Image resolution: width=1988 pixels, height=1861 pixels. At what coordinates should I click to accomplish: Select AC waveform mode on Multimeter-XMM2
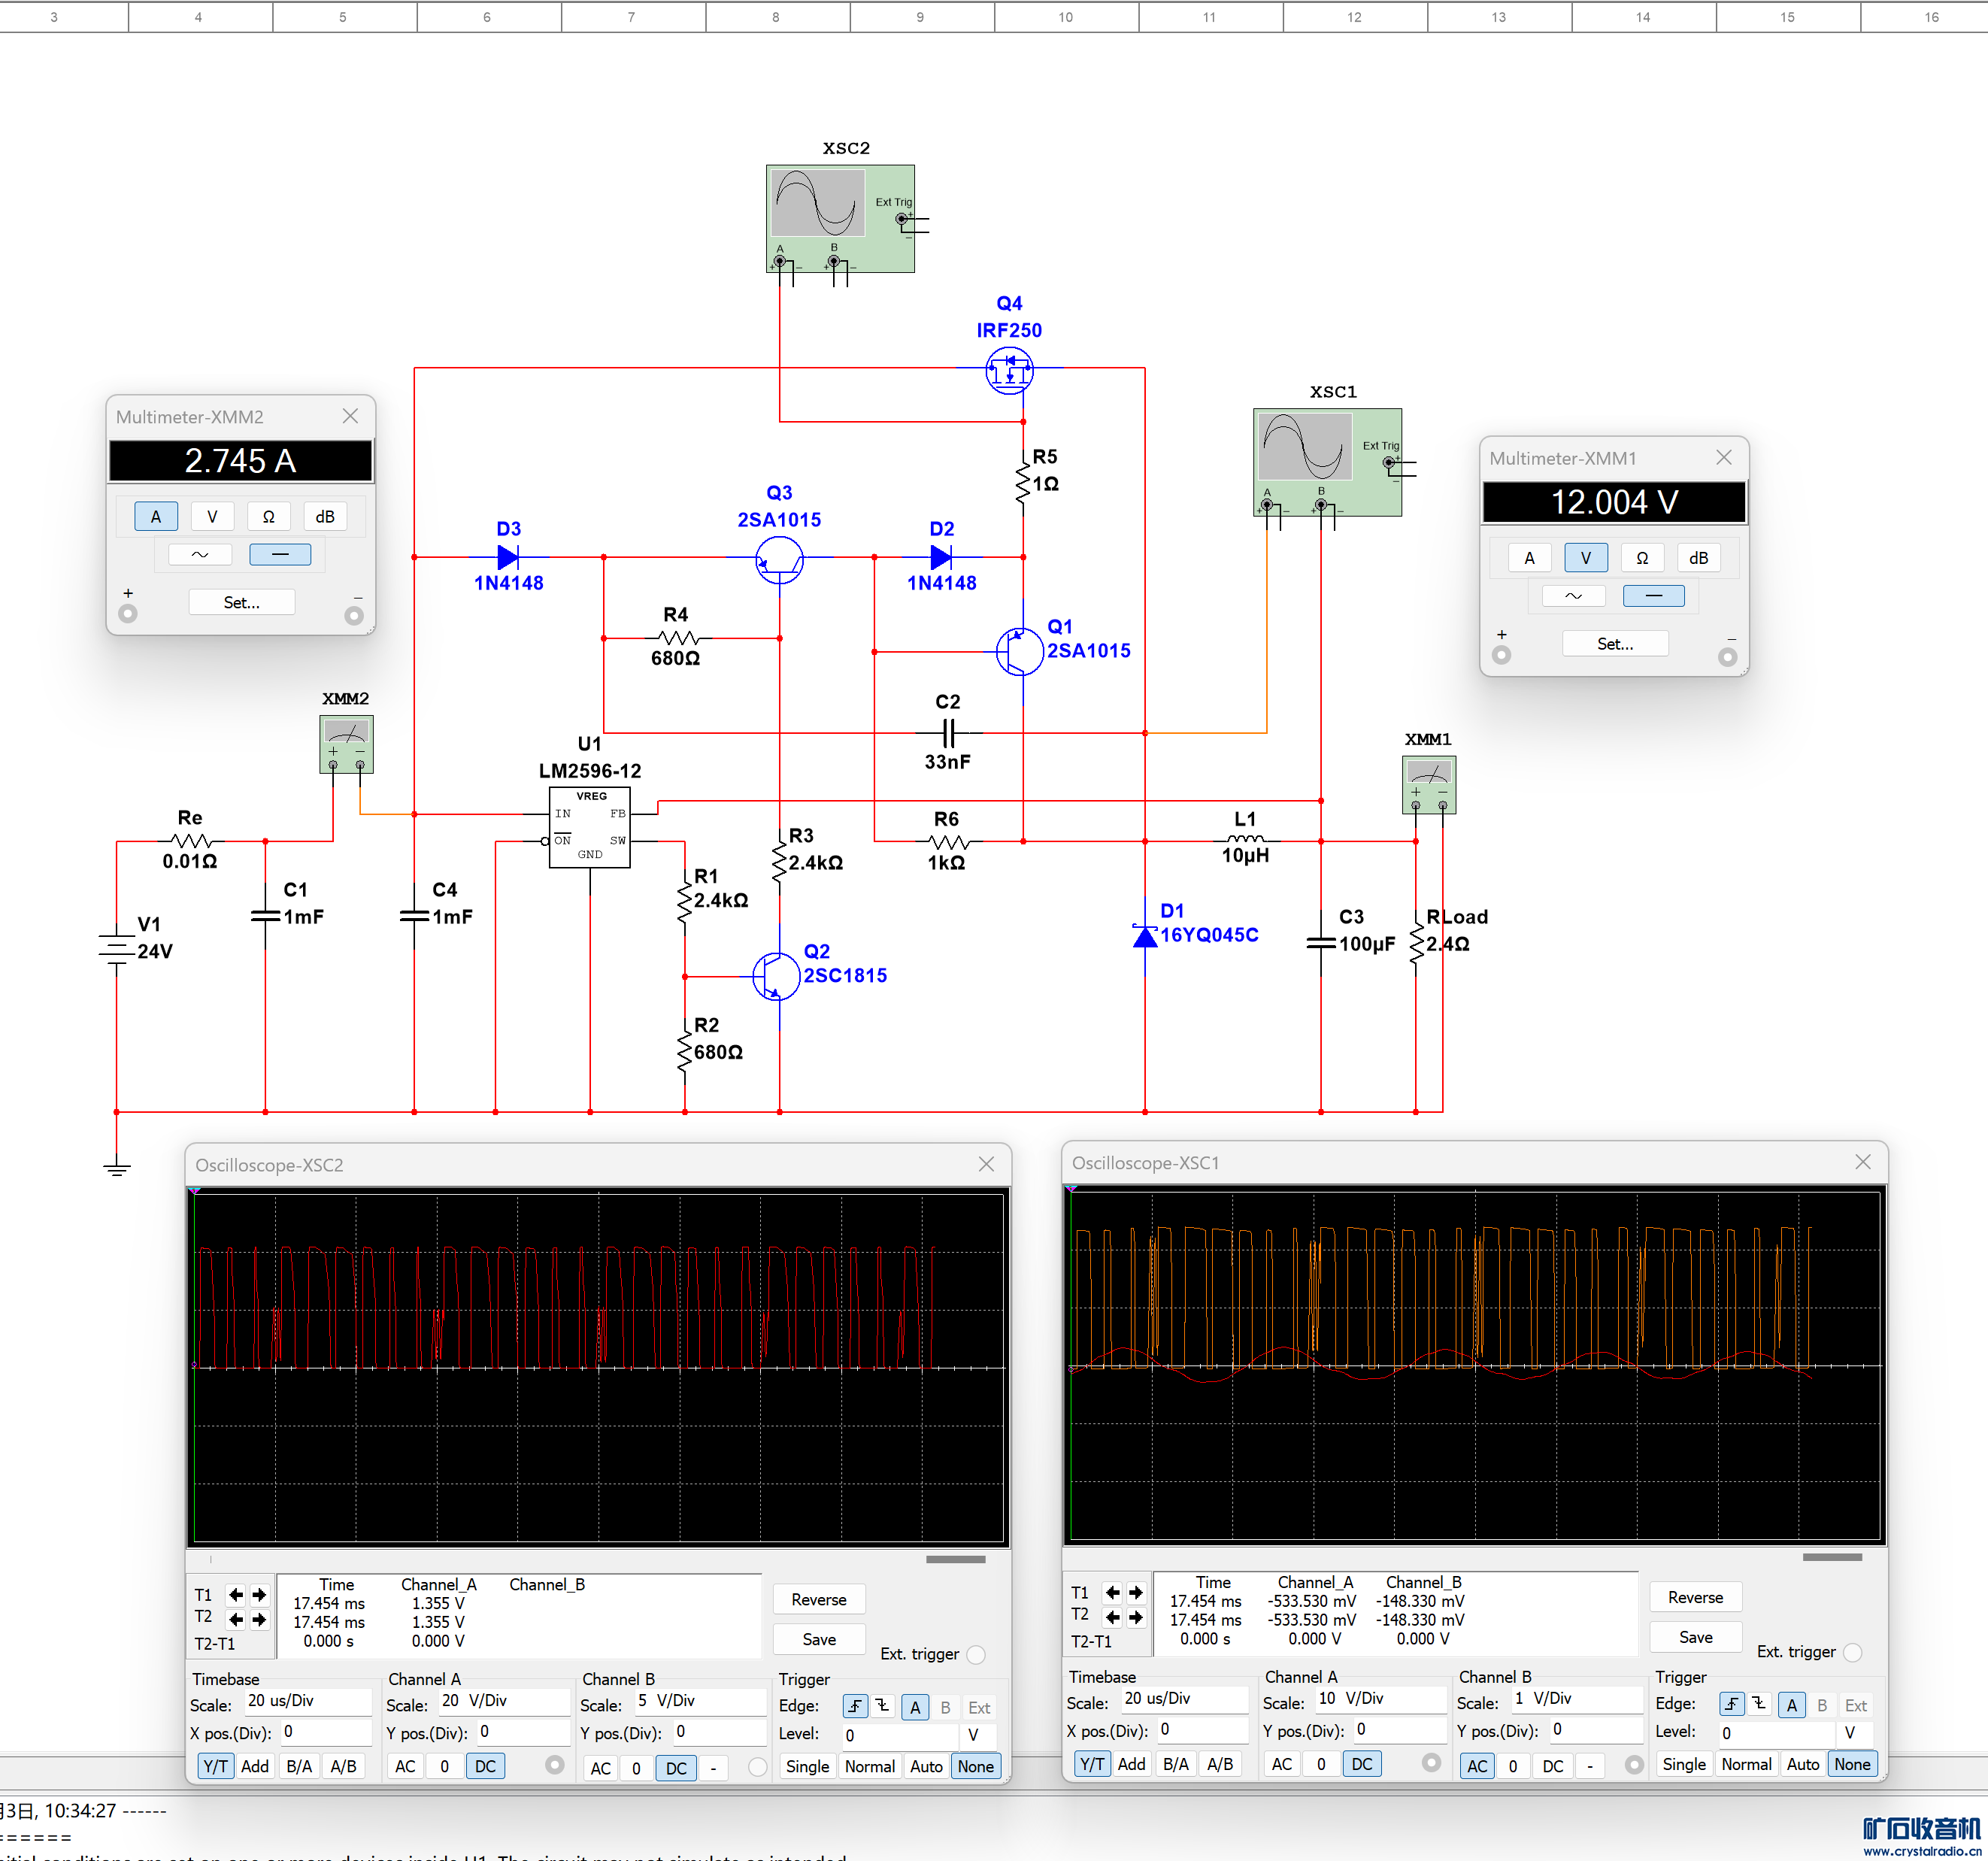tap(200, 554)
